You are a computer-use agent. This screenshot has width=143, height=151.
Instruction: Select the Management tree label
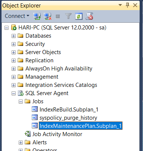(42, 77)
